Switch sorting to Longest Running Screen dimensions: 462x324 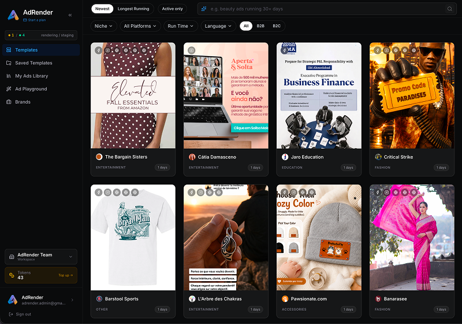[x=133, y=9]
